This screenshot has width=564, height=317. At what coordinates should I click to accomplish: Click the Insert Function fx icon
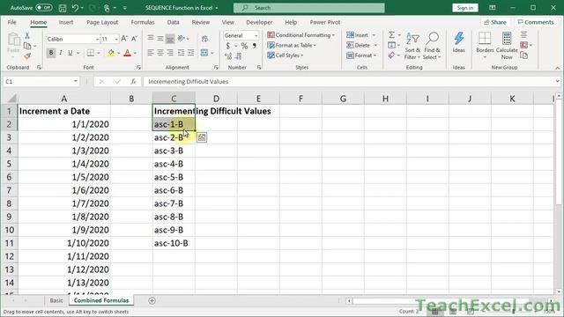(x=133, y=82)
